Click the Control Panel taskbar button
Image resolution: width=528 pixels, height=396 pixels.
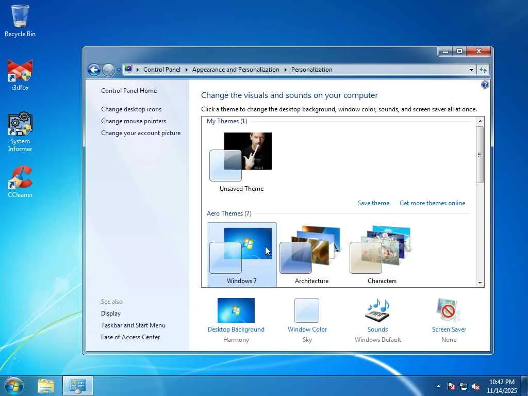coord(78,386)
